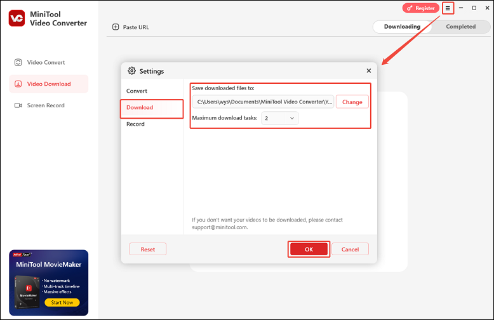Open the hamburger menu icon

[x=448, y=8]
